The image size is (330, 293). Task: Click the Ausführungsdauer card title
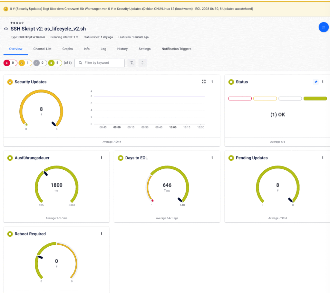coord(32,158)
